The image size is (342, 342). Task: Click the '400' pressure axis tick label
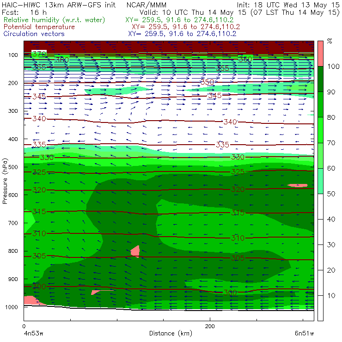point(13,139)
